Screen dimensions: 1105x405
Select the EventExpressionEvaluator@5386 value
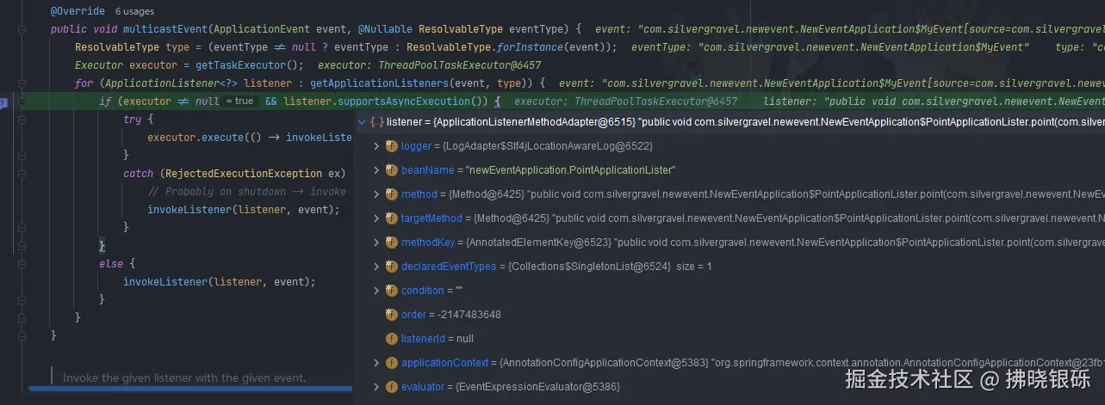[x=537, y=387]
